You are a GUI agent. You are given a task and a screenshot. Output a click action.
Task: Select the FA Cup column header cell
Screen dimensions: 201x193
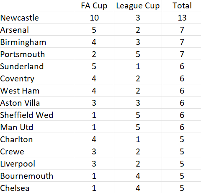(x=94, y=5)
